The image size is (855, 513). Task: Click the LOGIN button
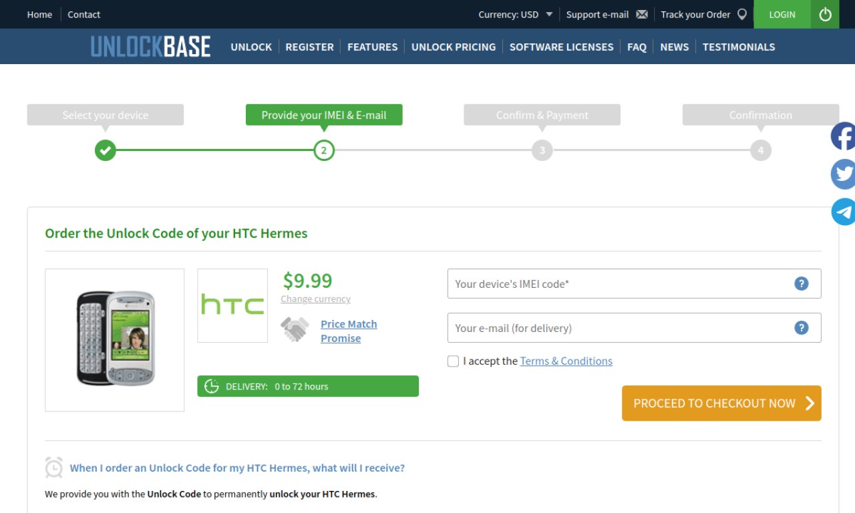pos(782,14)
